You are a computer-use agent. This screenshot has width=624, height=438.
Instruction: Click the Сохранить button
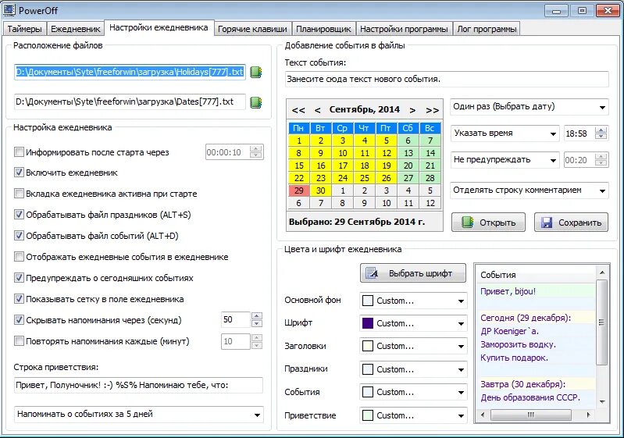tap(571, 223)
